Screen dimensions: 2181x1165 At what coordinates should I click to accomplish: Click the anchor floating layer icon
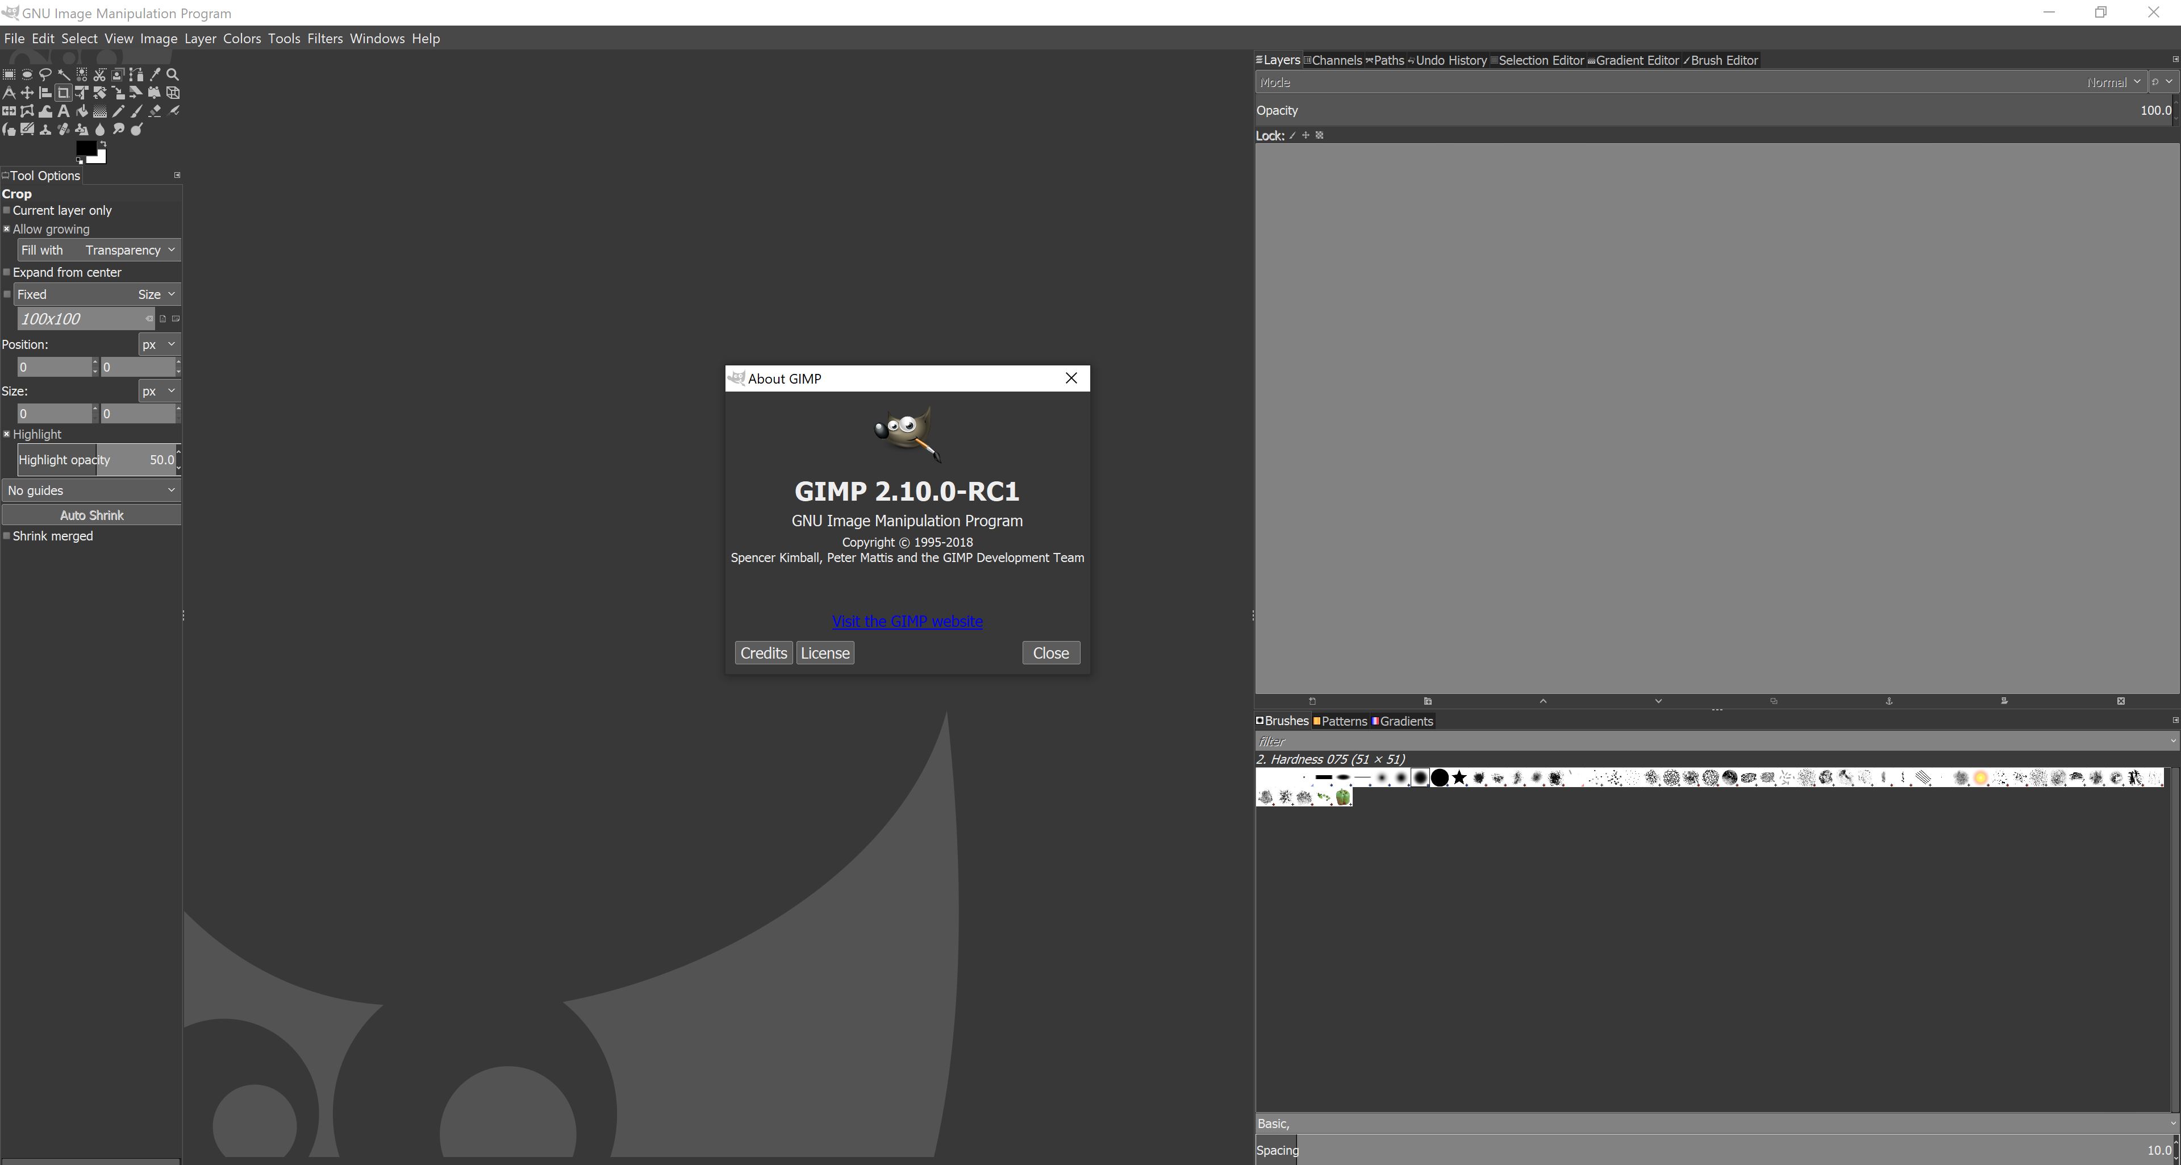coord(1889,701)
